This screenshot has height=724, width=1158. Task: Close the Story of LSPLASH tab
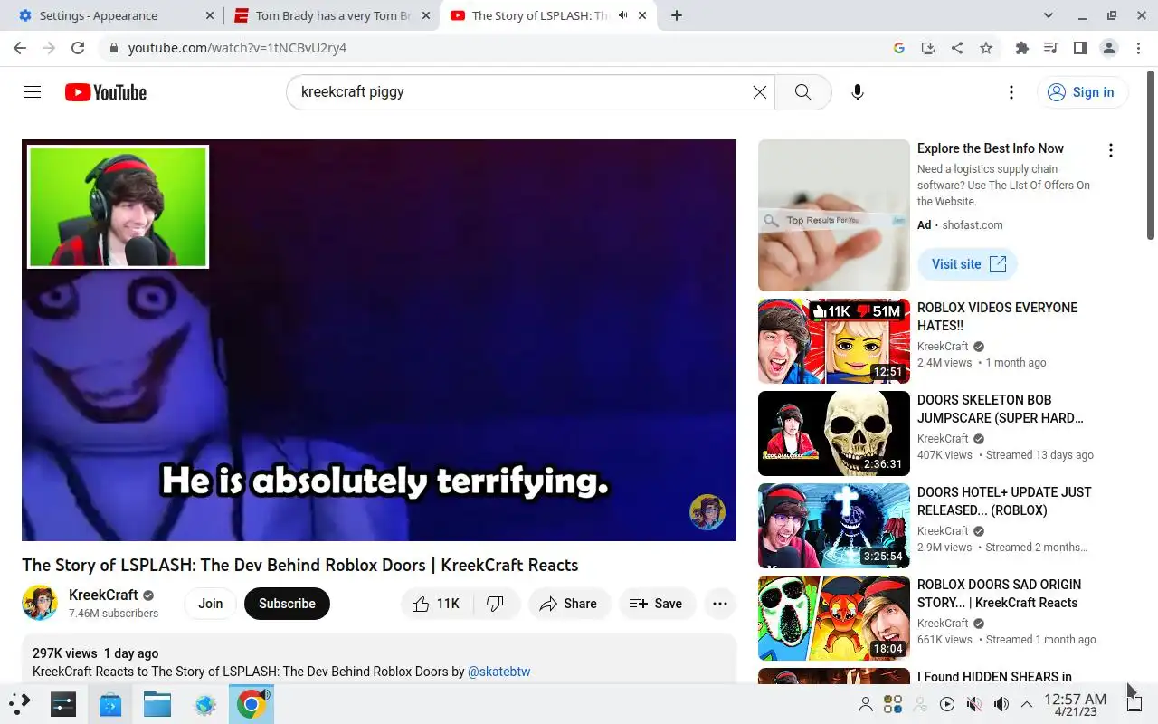644,15
